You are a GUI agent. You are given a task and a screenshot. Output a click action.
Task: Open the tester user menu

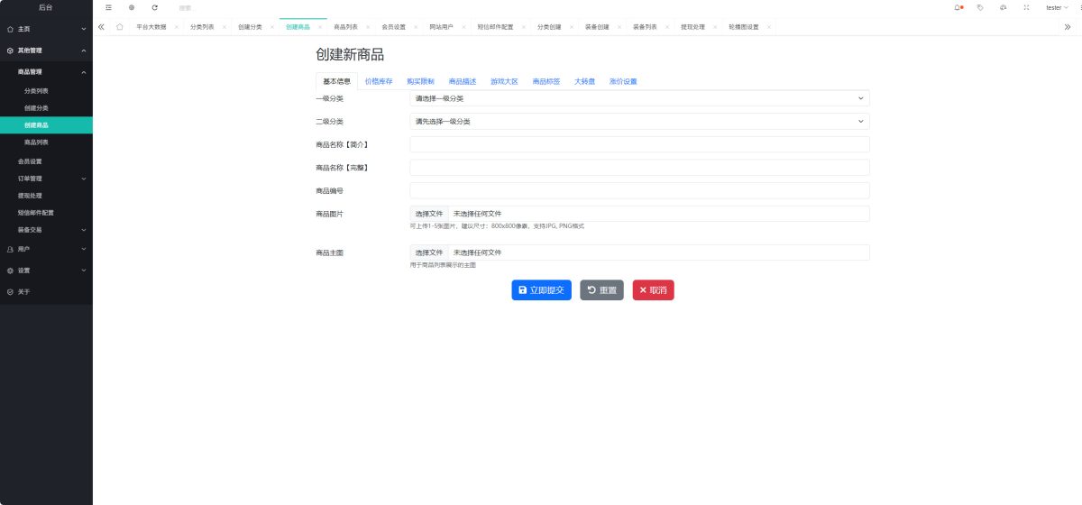[x=1055, y=7]
